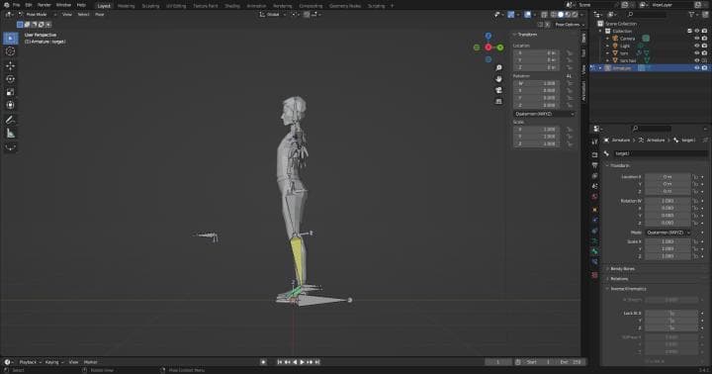
Task: Toggle Armature visibility eye in outliner
Action: [697, 67]
